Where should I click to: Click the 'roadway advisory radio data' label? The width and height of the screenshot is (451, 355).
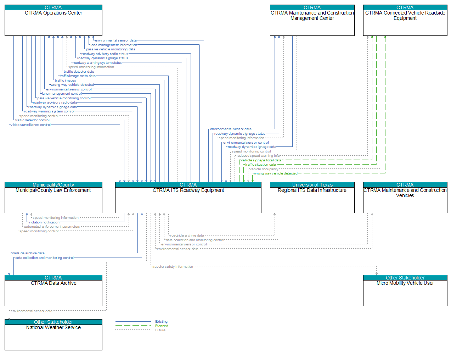point(55,102)
